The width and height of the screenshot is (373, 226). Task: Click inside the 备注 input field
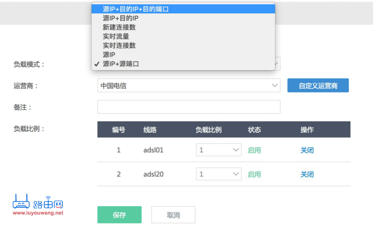click(x=188, y=107)
